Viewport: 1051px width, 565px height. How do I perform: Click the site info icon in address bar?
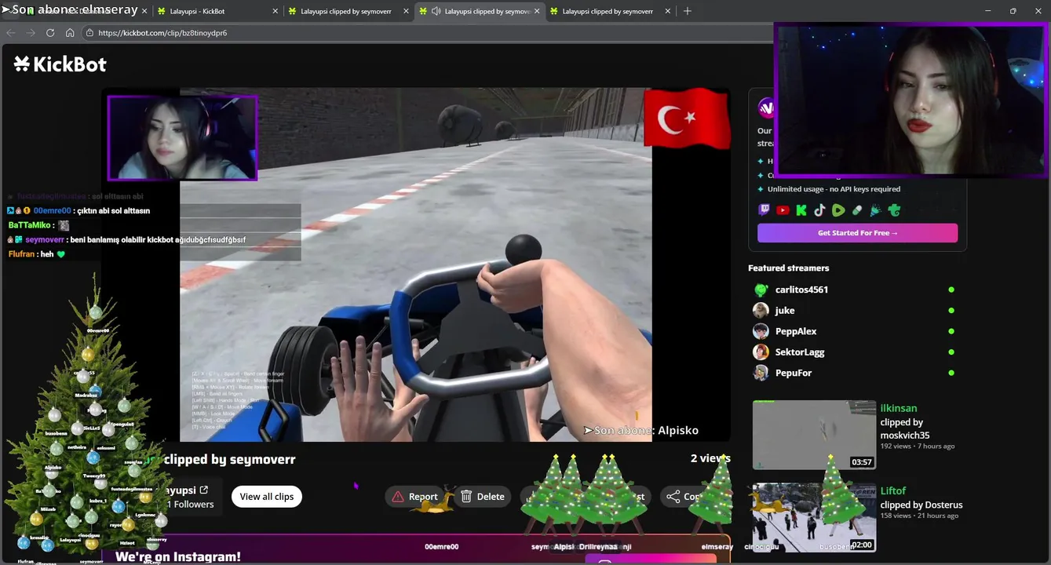(89, 33)
